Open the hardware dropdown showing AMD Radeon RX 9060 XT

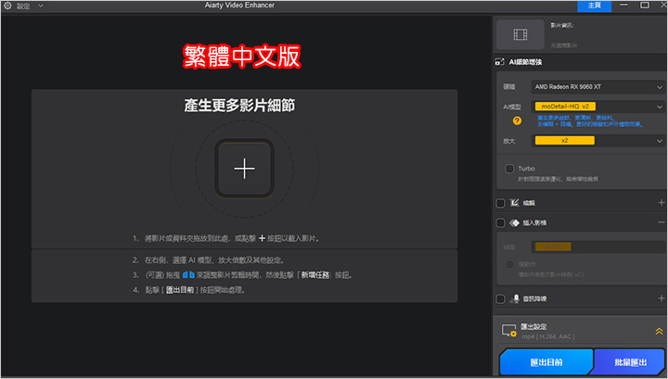[x=597, y=87]
